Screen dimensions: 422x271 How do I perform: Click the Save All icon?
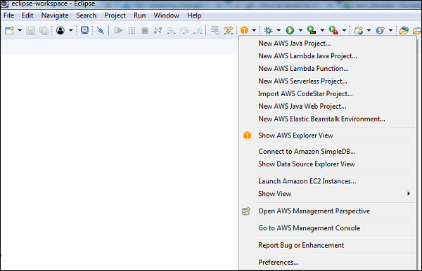click(44, 30)
